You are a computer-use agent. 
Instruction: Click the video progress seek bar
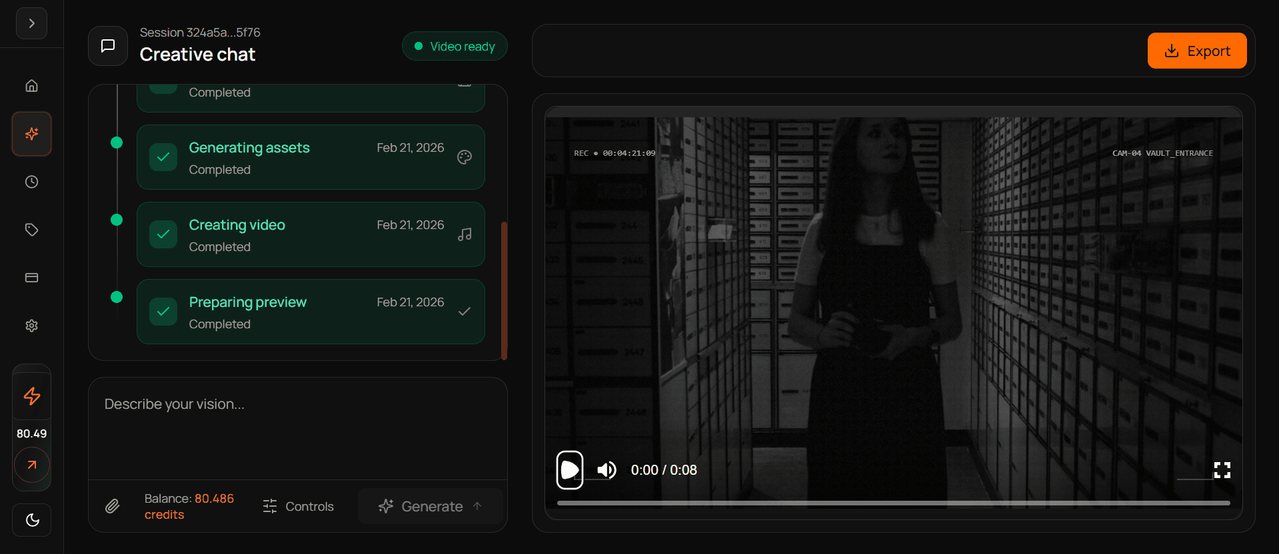(893, 503)
